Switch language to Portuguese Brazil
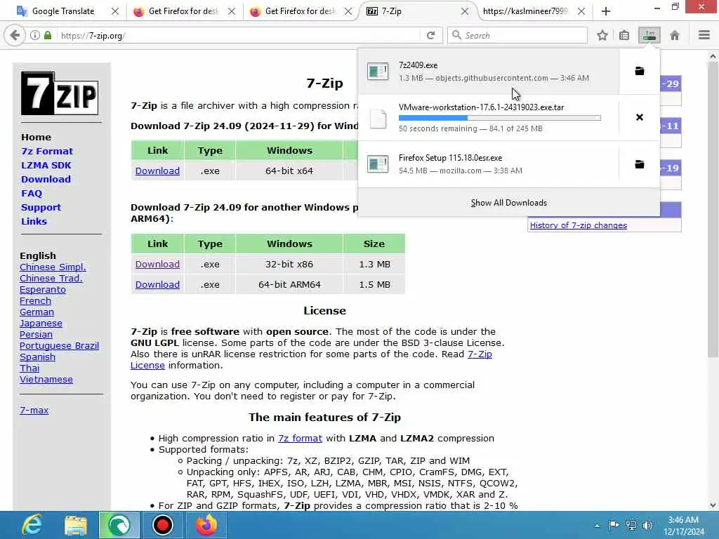719x539 pixels. point(59,345)
